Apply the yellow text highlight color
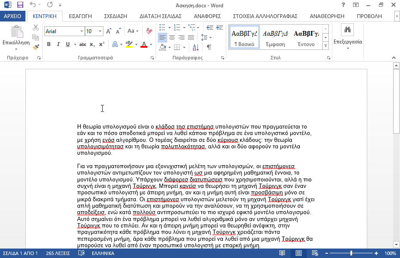The height and width of the screenshot is (258, 400). pyautogui.click(x=129, y=45)
